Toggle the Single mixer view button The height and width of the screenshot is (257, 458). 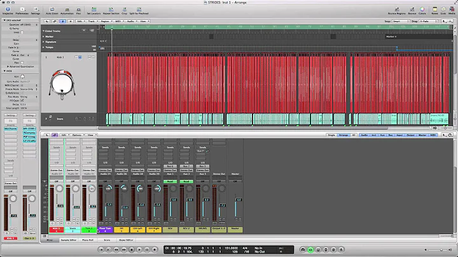pos(331,135)
